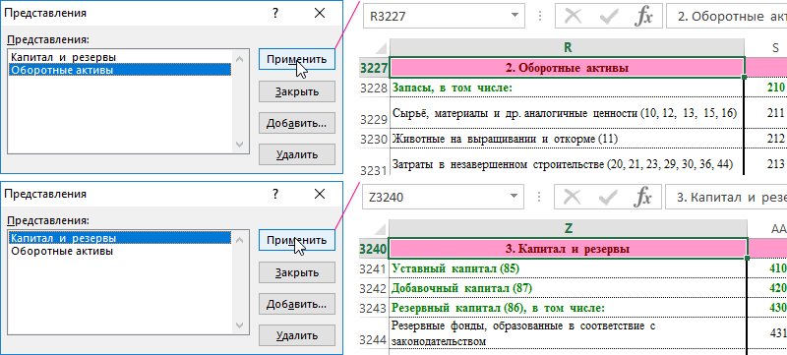Screen dimensions: 787x355
Task: Click the confirm checkmark icon in Z3240 formula bar
Action: (x=608, y=198)
